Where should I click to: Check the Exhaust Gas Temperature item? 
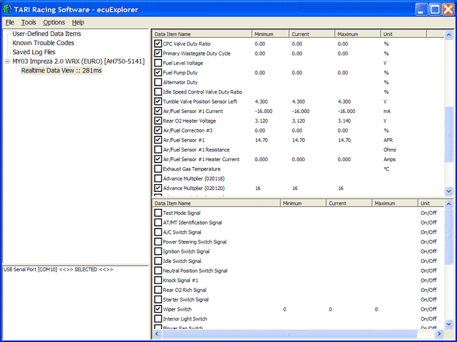coord(158,169)
